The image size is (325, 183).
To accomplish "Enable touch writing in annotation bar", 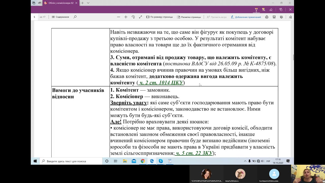I will tap(281, 10).
